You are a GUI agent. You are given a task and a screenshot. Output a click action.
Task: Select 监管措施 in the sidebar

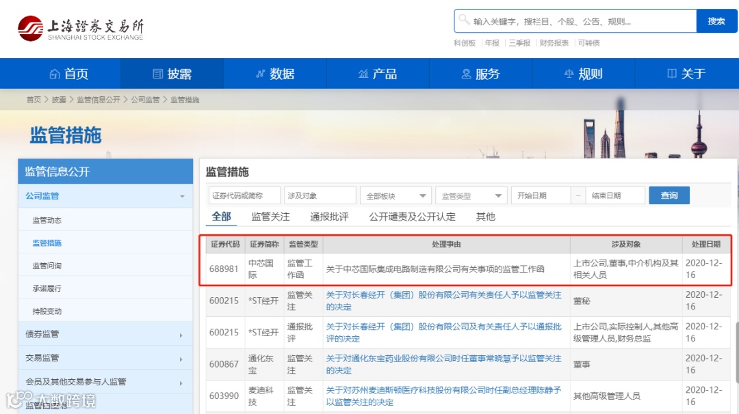click(x=47, y=243)
